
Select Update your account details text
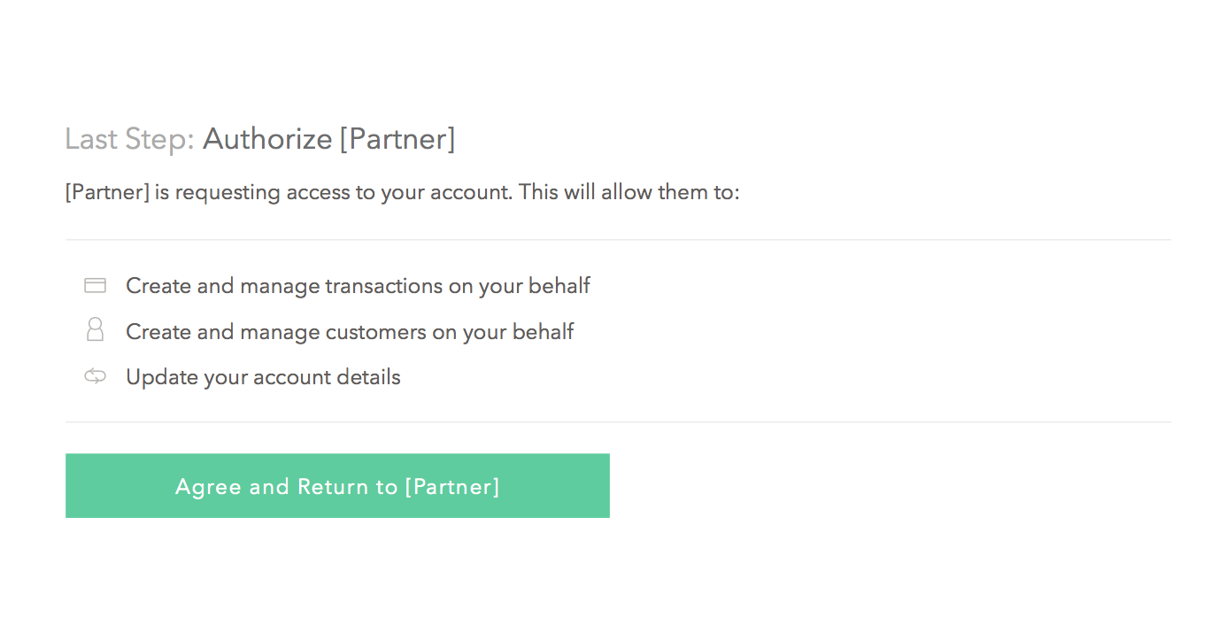(x=263, y=376)
